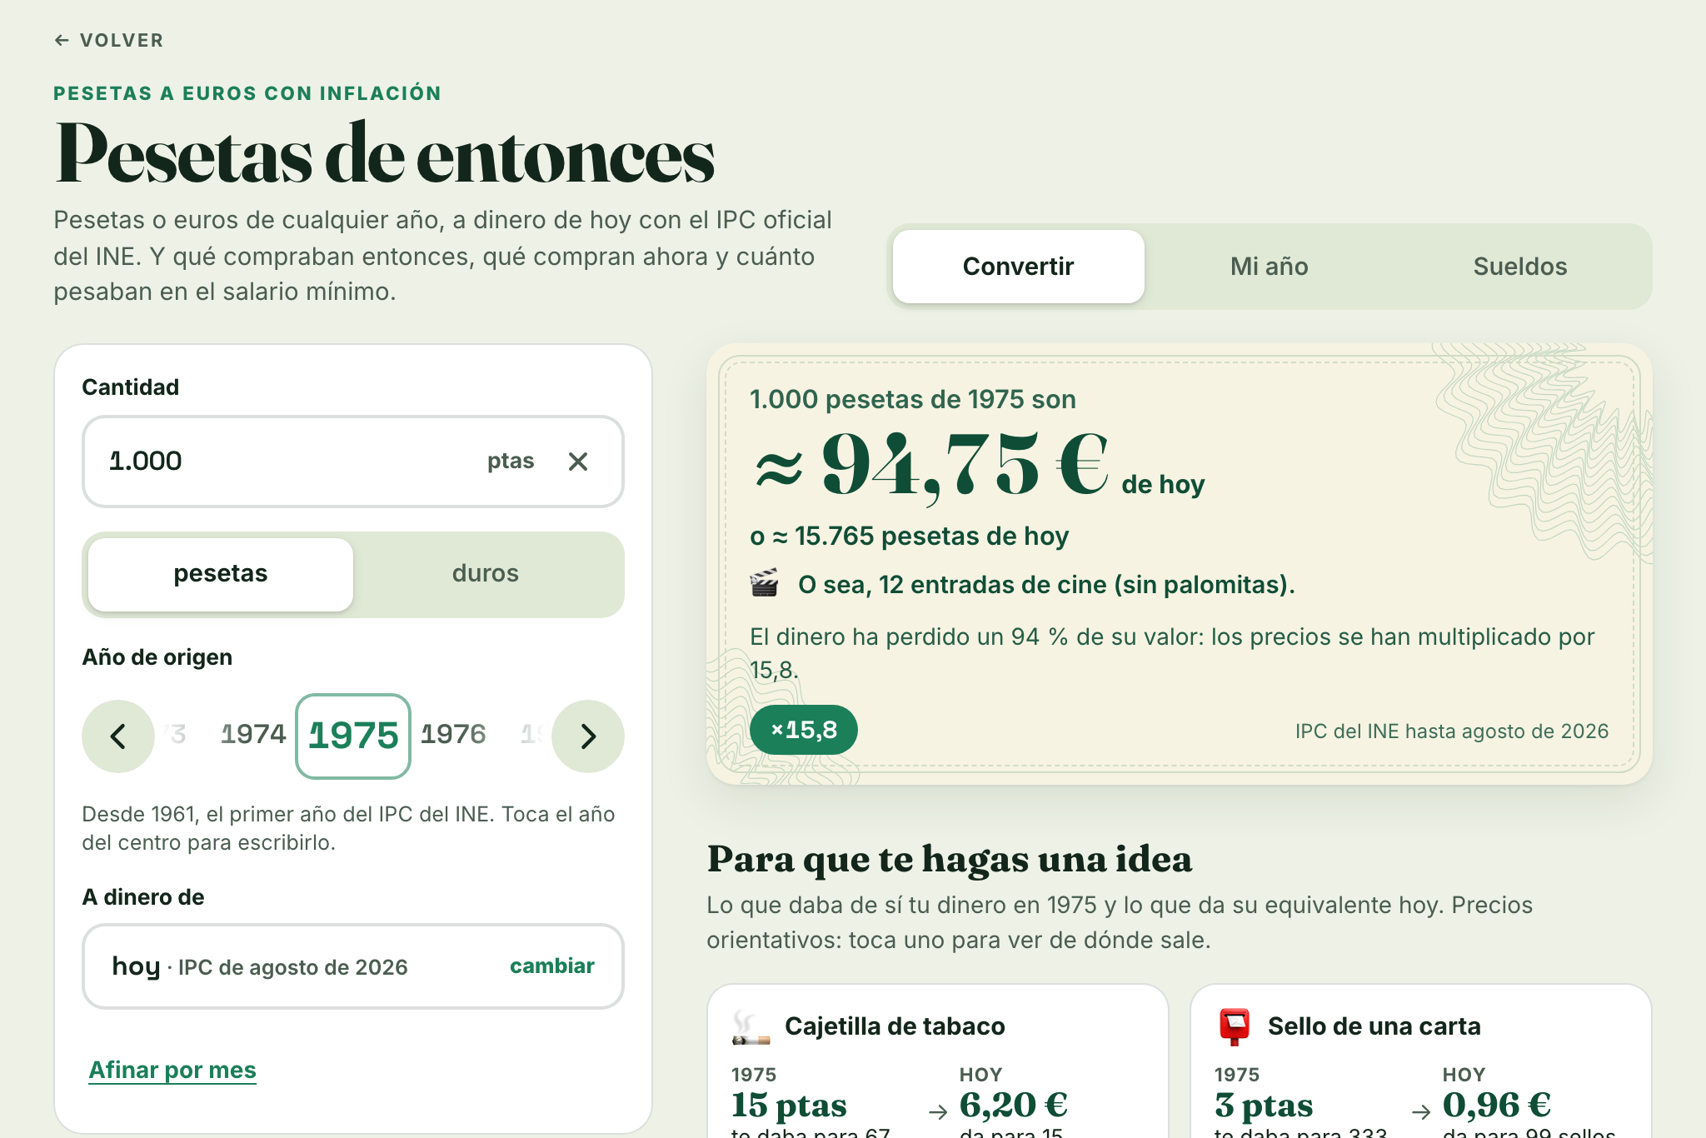1706x1138 pixels.
Task: Open the Sello de una carta price card
Action: (1420, 1061)
